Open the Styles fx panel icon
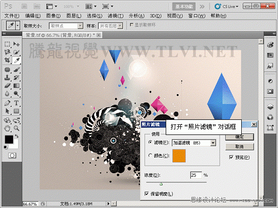The image size is (278, 208). tap(270, 66)
